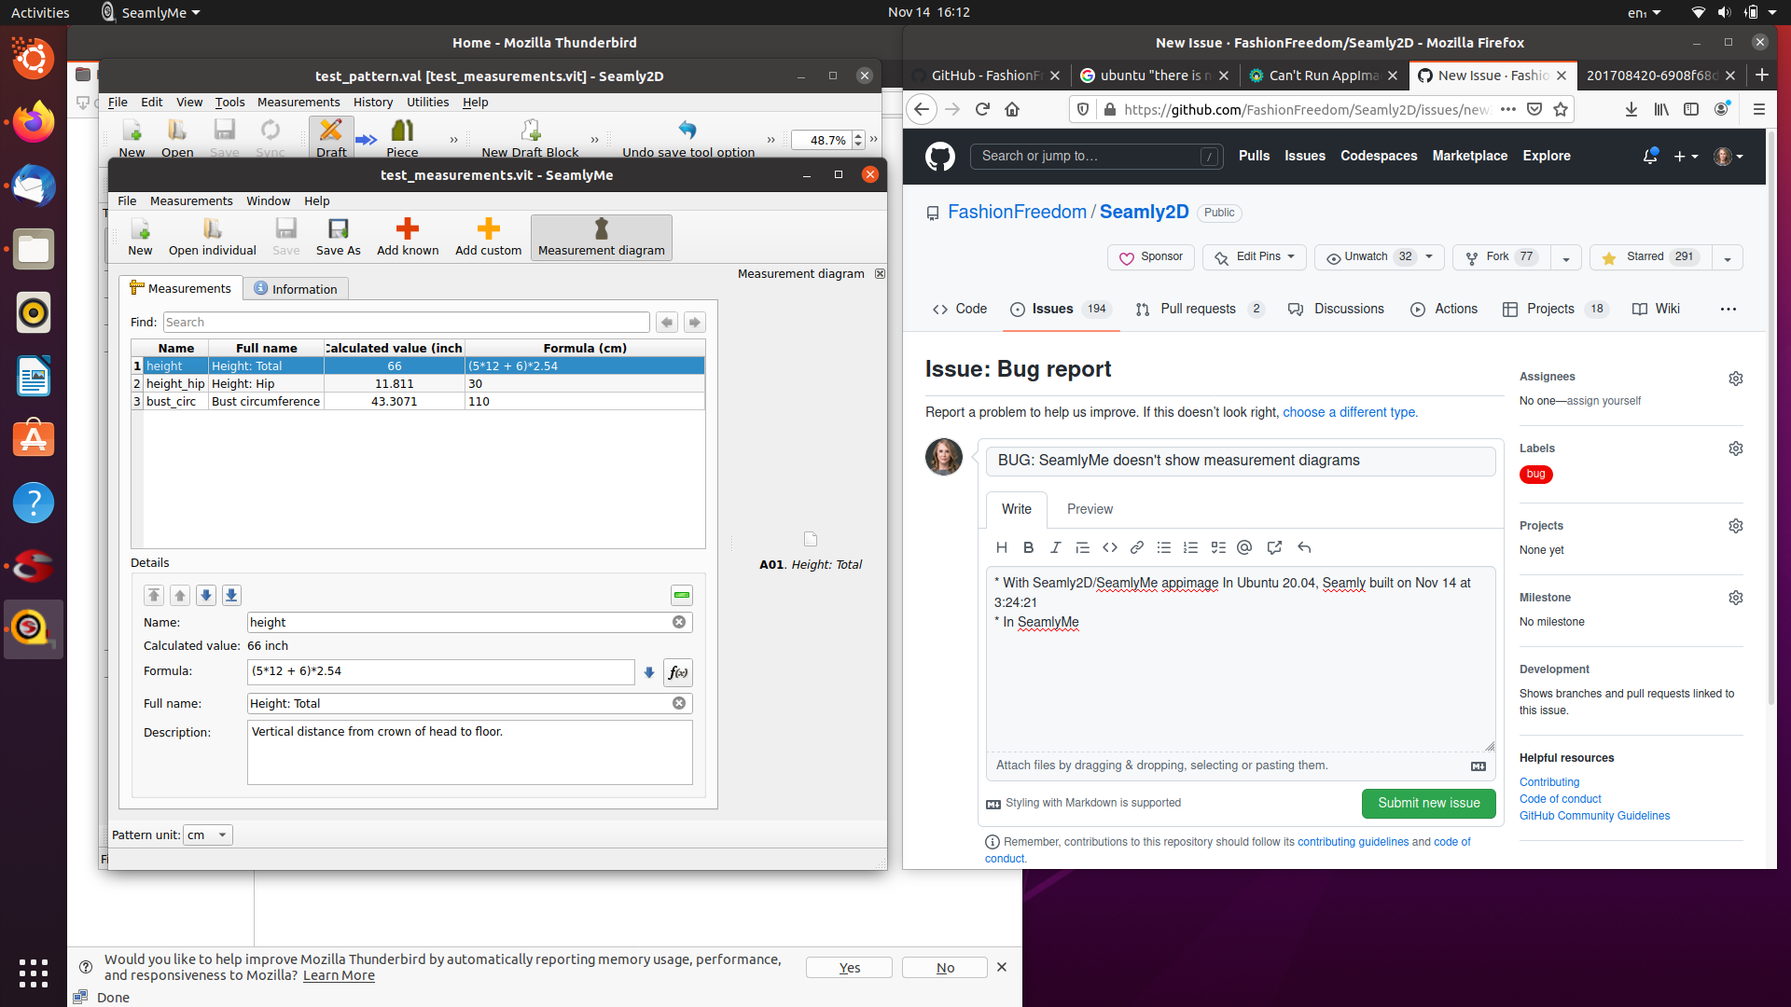
Task: Toggle the Measurement diagram button
Action: point(602,237)
